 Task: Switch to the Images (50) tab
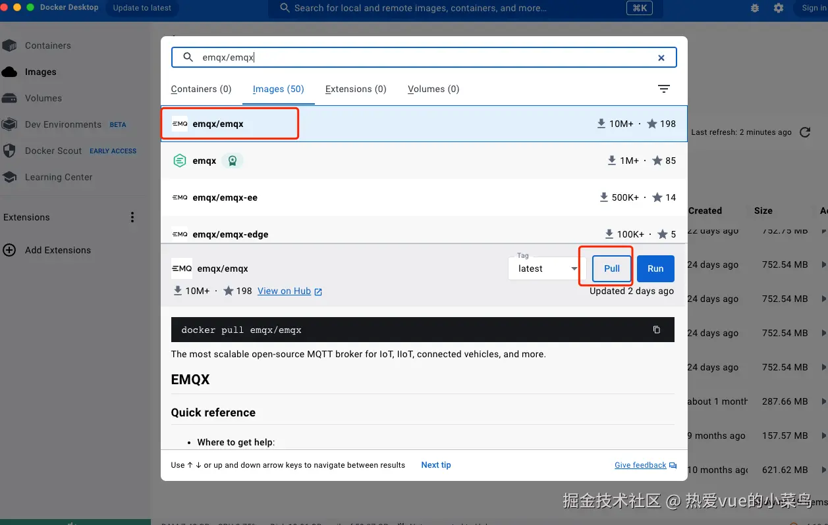278,89
